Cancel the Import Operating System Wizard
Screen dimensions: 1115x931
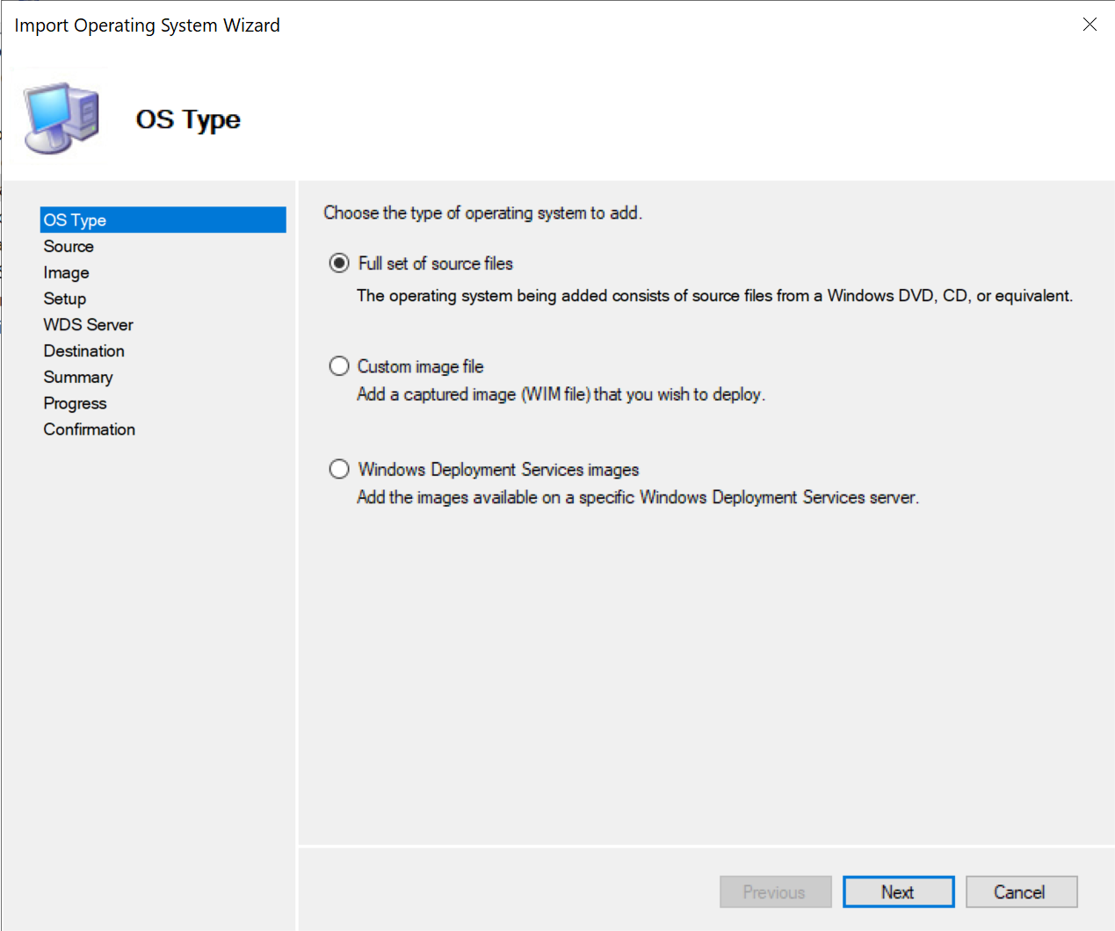pyautogui.click(x=1021, y=891)
